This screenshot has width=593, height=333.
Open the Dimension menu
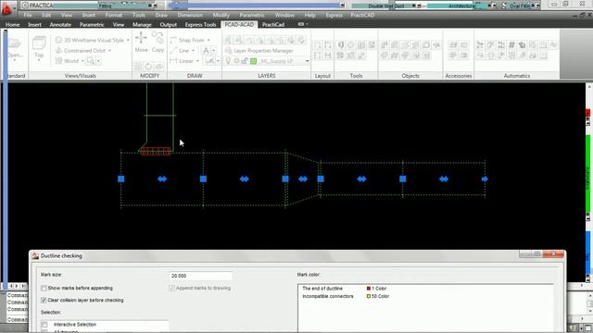(x=190, y=15)
